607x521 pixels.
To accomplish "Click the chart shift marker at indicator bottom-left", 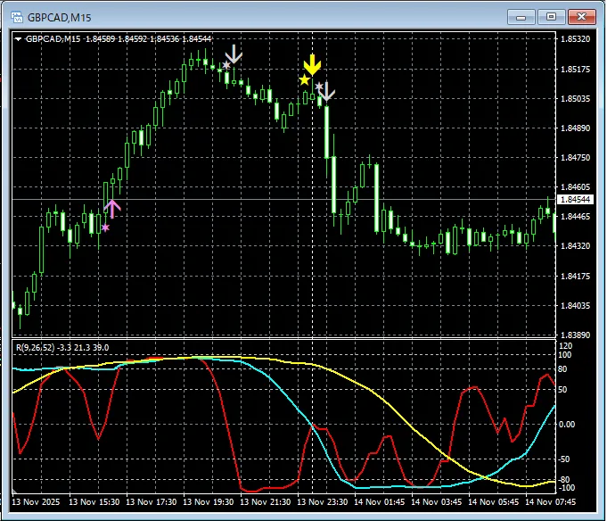I will click(15, 492).
